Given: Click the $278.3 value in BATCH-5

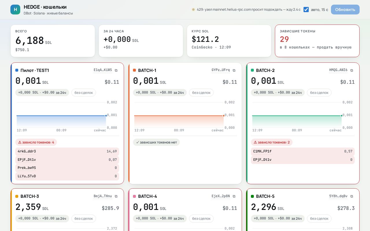Looking at the screenshot, I should (x=346, y=208).
